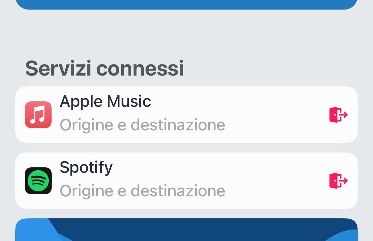Select the Apple Music service name
The image size is (373, 241).
(x=105, y=101)
